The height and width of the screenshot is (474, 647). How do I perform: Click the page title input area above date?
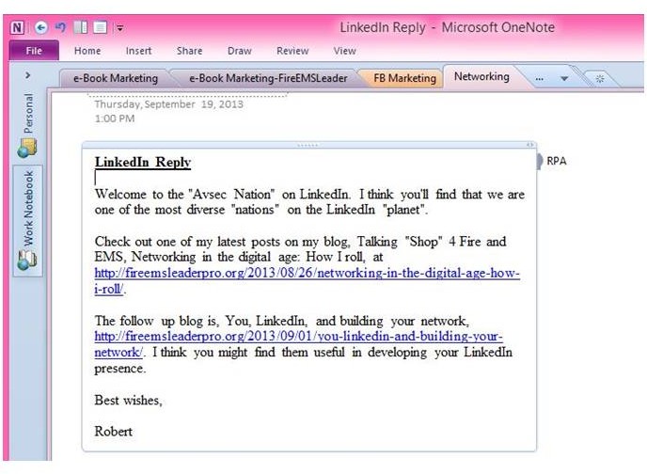coord(187,94)
